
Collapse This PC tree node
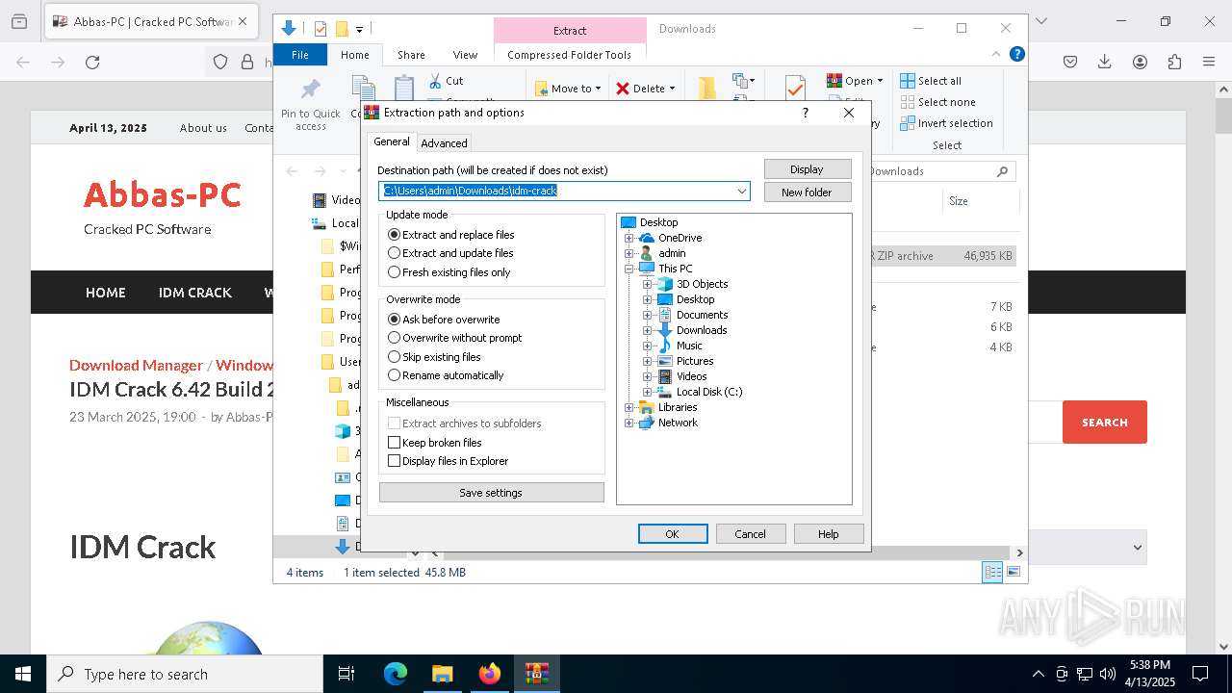point(629,269)
